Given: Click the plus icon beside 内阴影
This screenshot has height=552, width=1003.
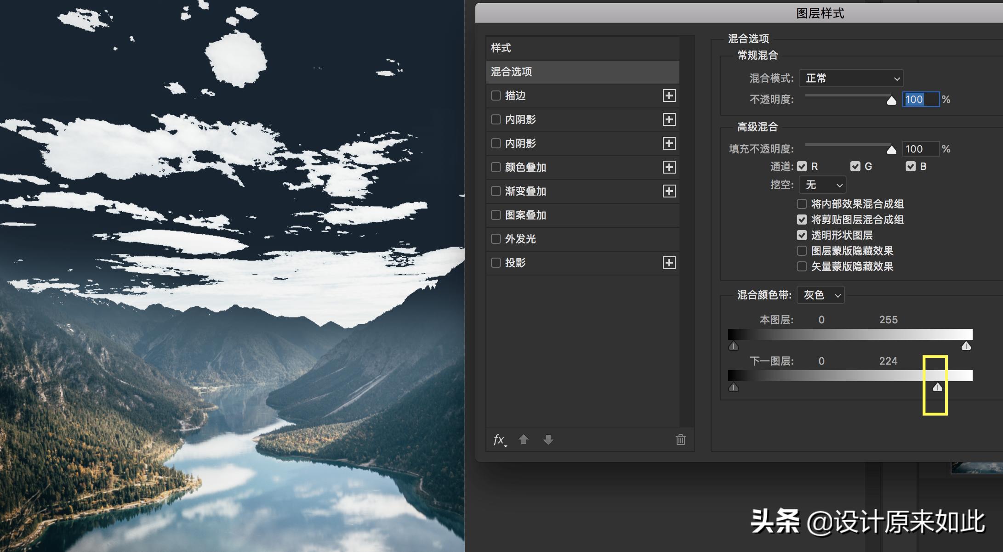Looking at the screenshot, I should click(669, 119).
